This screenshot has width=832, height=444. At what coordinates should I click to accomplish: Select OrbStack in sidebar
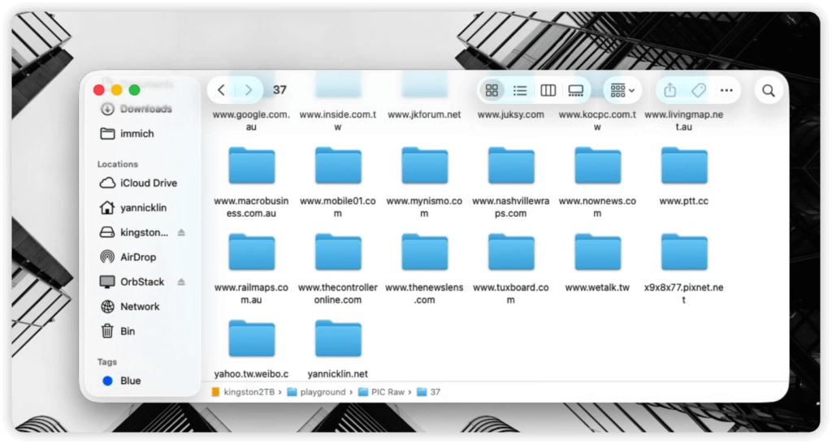(132, 282)
